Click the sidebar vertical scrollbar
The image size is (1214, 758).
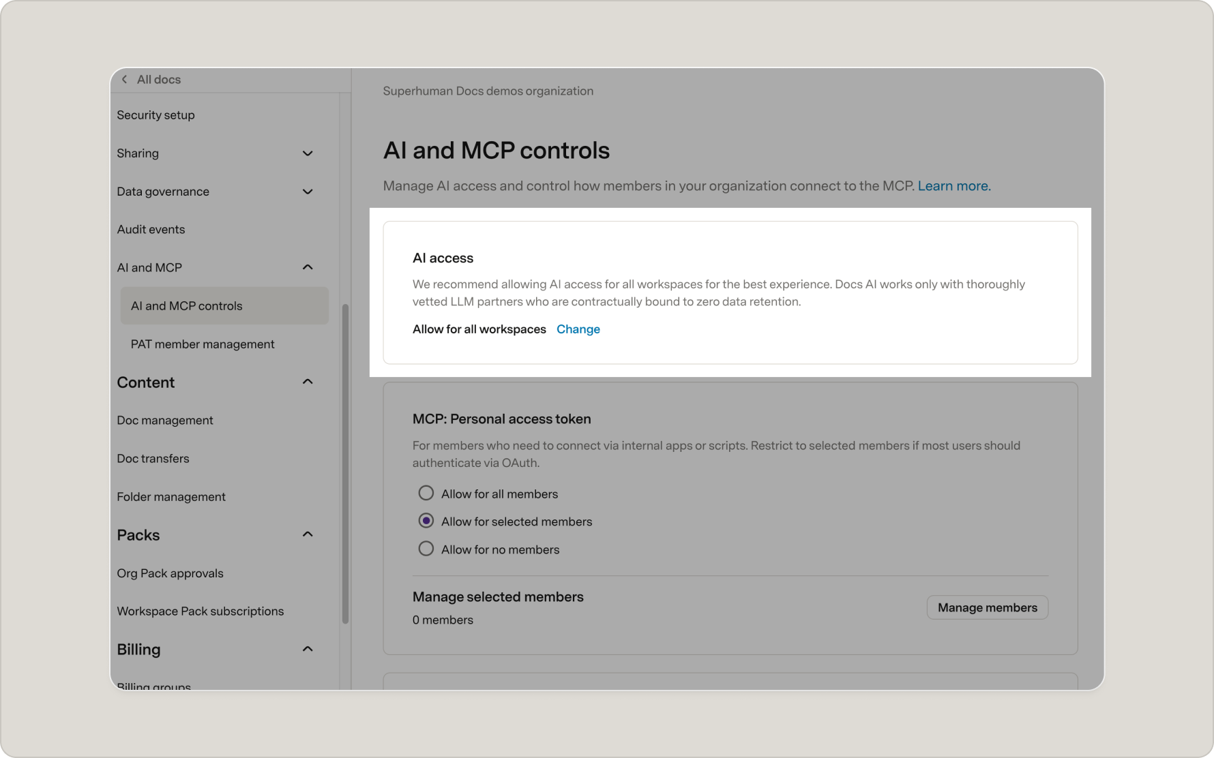coord(345,464)
